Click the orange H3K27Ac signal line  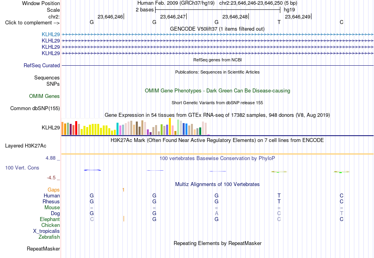[217, 154]
